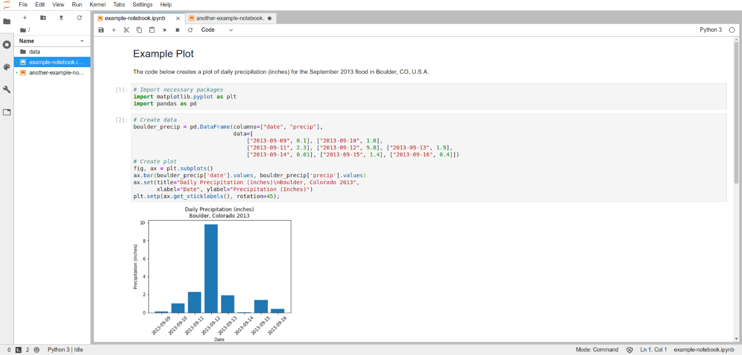Open the Commands palette sidebar icon
742x355 pixels.
pos(7,67)
